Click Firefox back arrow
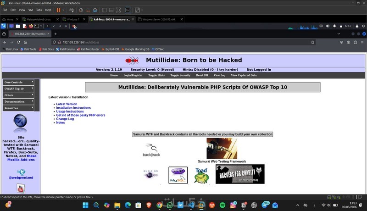This screenshot has width=367, height=211. [x=5, y=42]
